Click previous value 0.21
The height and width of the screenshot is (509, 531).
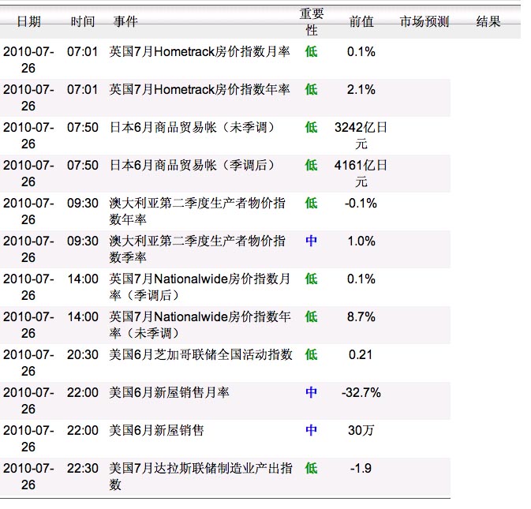361,355
